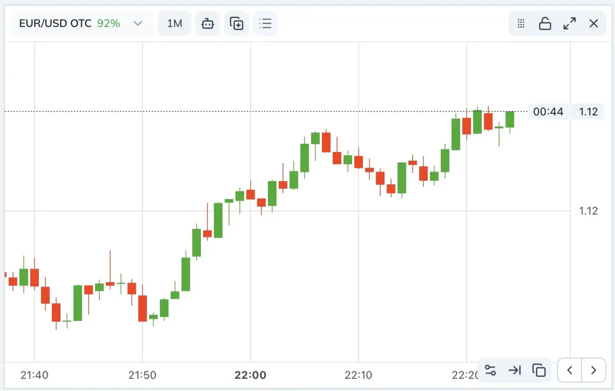Click the current price tag 1.12
615x391 pixels.
pyautogui.click(x=588, y=112)
